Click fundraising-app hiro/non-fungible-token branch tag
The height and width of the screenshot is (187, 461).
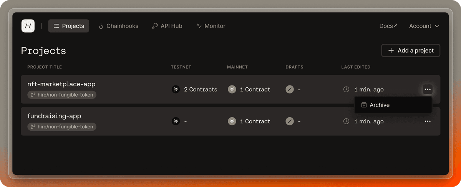click(62, 126)
